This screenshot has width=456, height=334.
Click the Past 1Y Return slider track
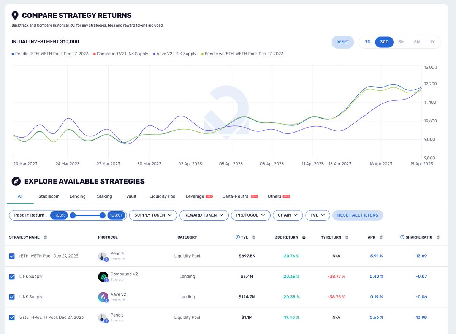click(88, 215)
